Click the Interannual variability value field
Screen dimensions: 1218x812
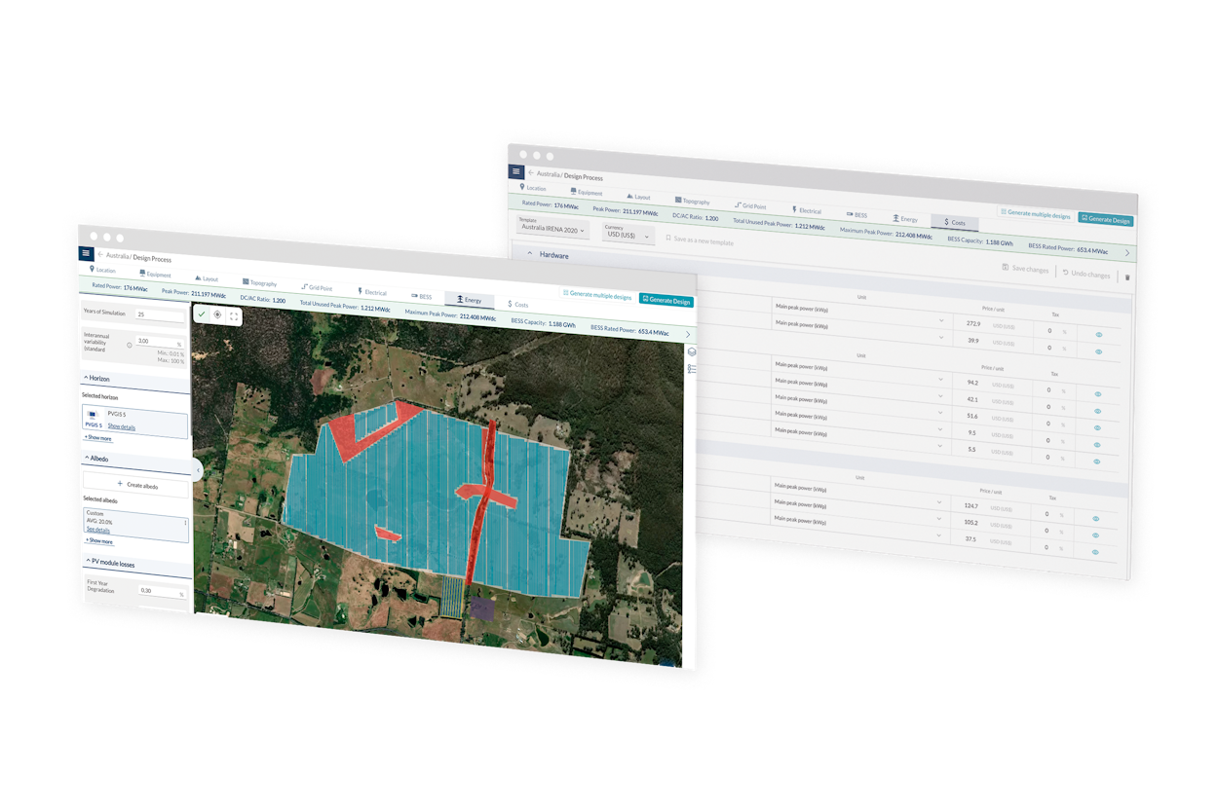click(x=160, y=342)
